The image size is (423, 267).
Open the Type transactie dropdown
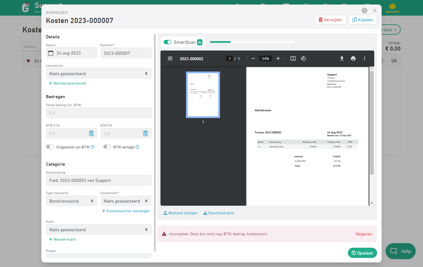(x=72, y=201)
